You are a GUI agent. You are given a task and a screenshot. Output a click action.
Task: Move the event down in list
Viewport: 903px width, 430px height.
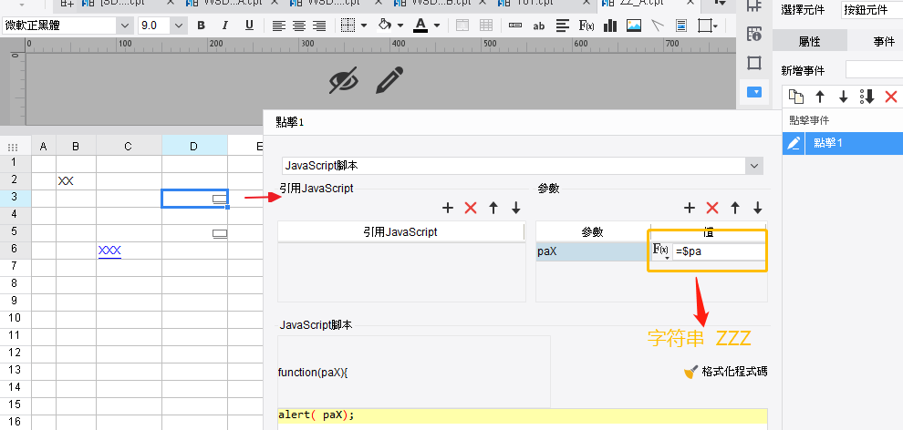(844, 97)
